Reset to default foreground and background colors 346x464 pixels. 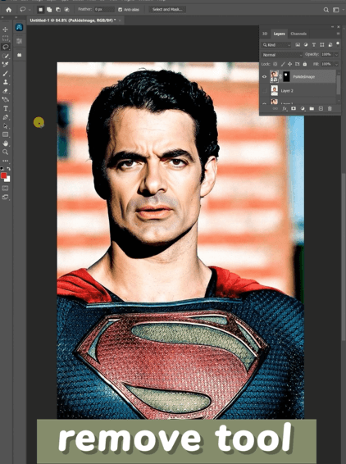coord(2,169)
